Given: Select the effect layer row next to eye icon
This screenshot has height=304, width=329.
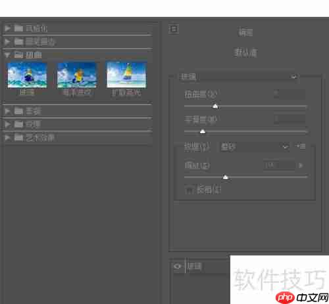Looking at the screenshot, I should [x=207, y=266].
